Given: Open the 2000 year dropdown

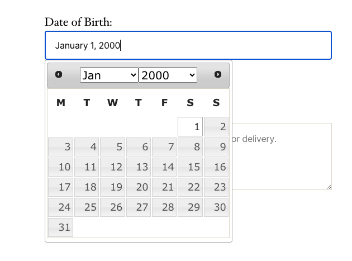Looking at the screenshot, I should click(168, 75).
